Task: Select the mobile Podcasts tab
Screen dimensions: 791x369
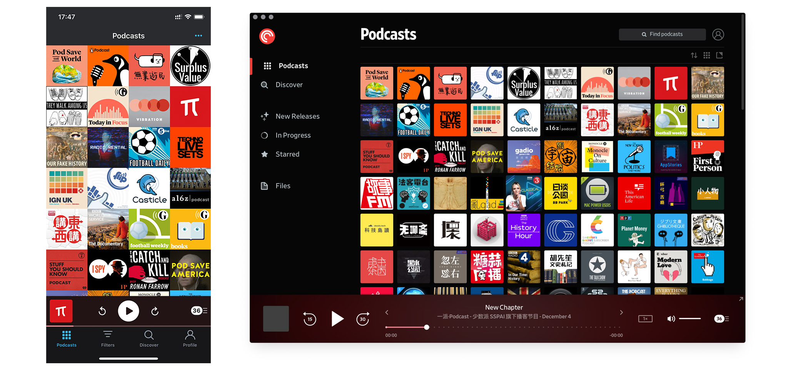Action: click(67, 339)
